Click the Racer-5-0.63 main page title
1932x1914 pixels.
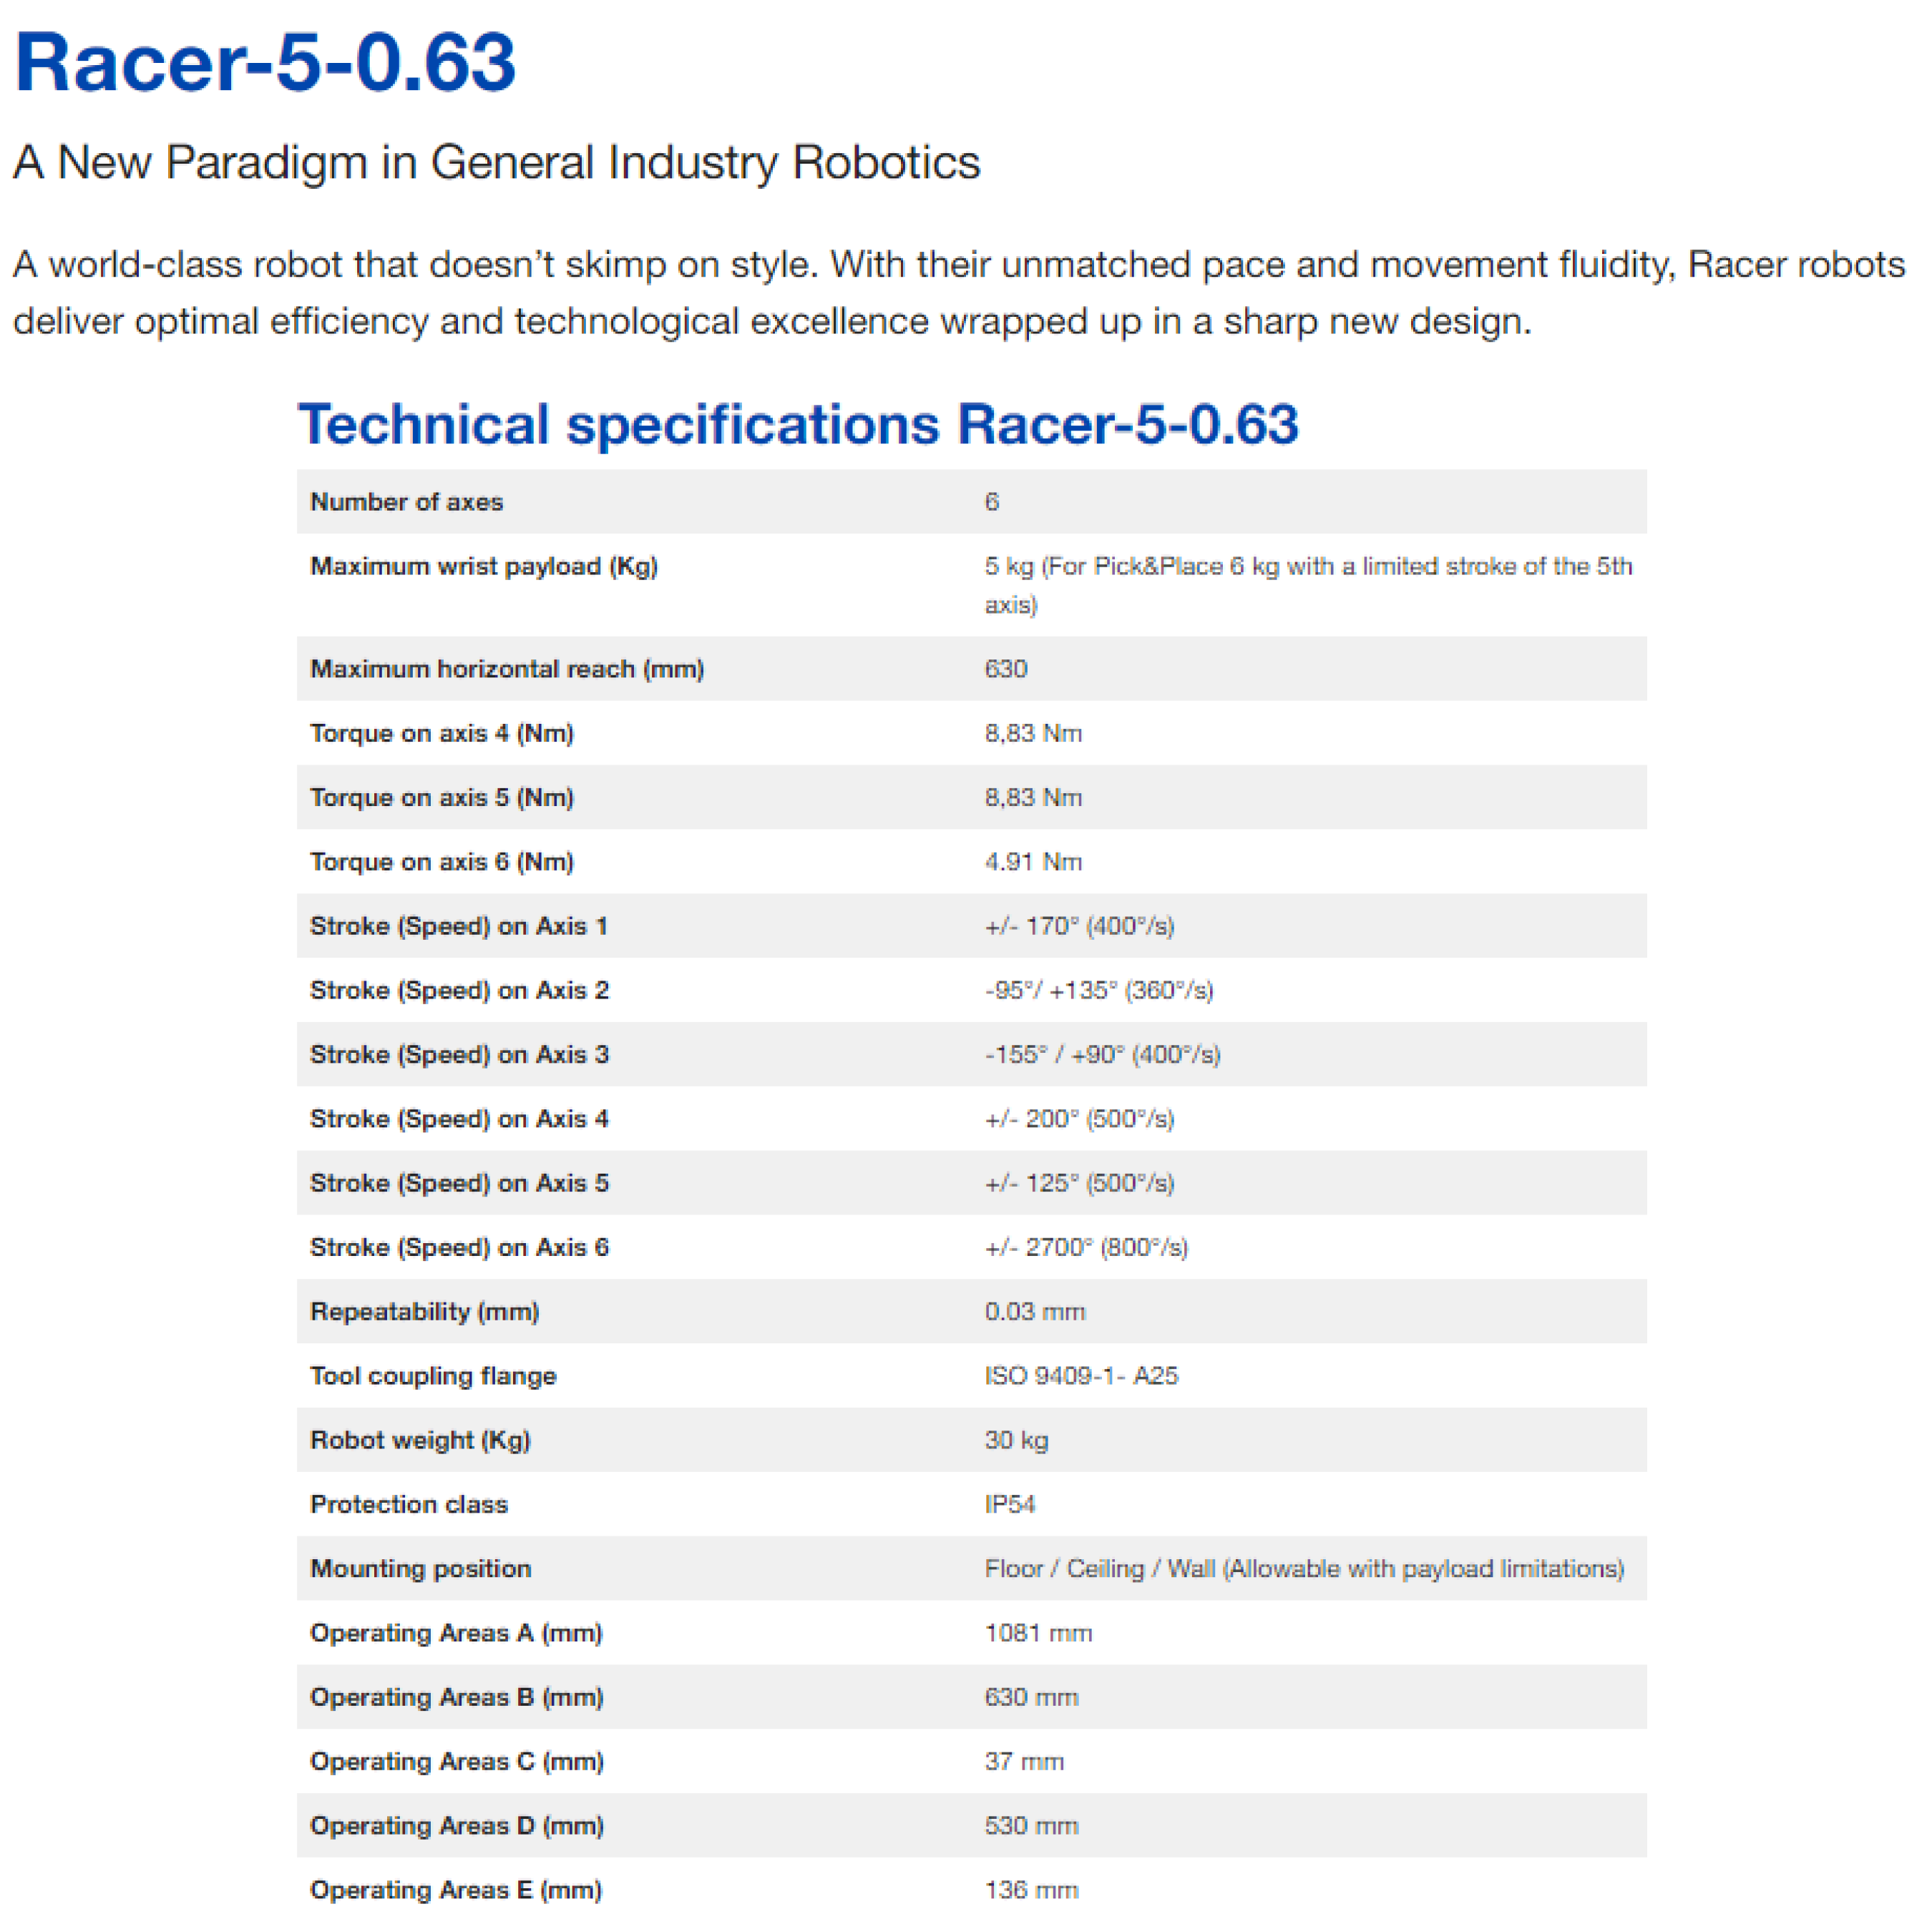[x=265, y=63]
